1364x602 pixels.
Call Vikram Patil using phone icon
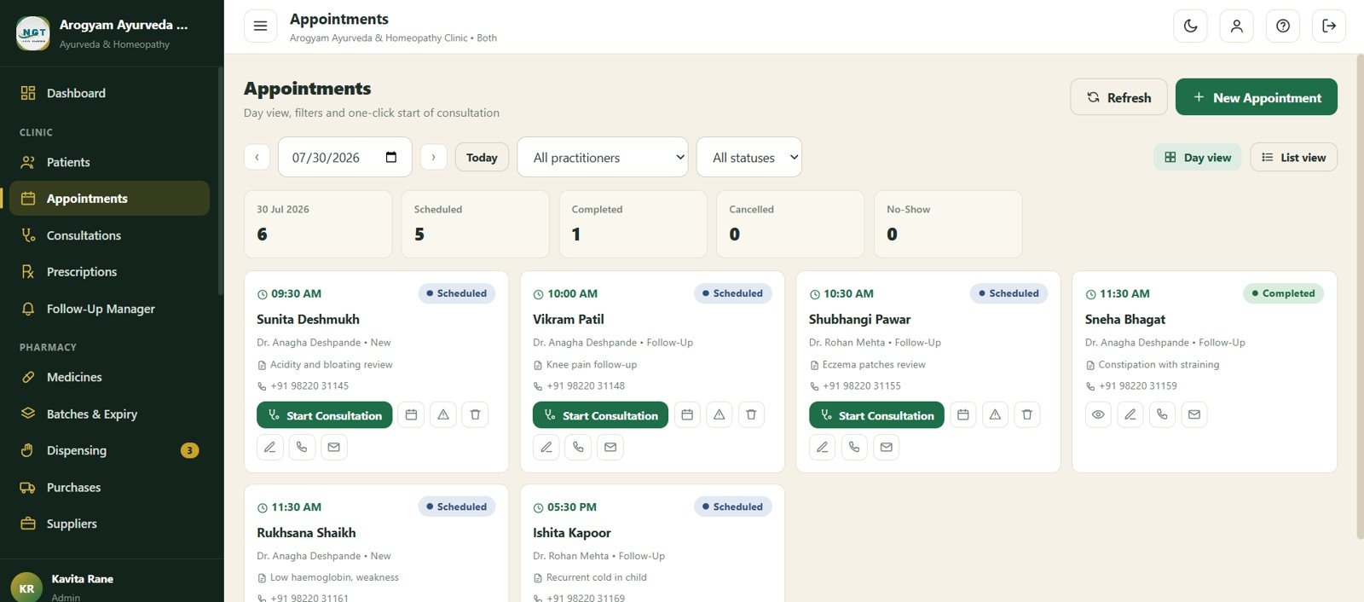point(578,447)
